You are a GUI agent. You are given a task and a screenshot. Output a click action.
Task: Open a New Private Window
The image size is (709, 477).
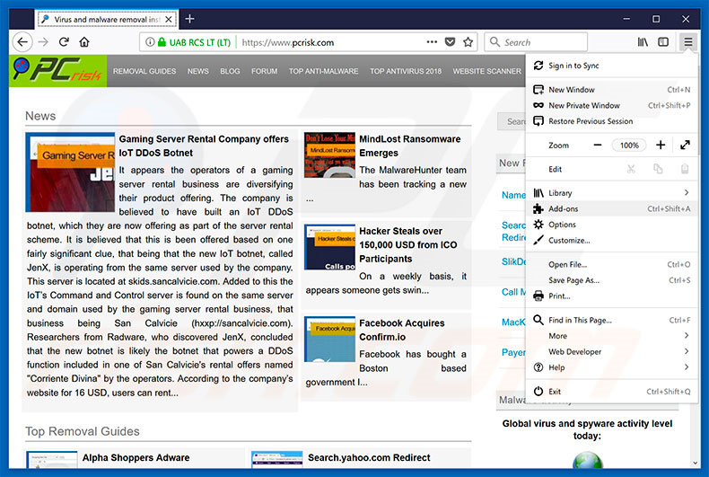611,105
